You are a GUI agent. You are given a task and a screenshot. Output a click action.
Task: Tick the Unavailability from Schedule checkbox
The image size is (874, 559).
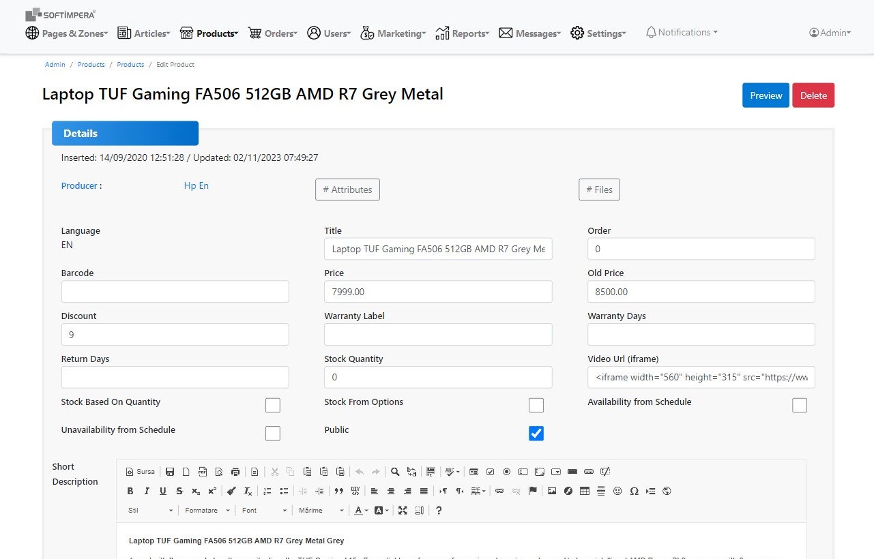point(273,434)
